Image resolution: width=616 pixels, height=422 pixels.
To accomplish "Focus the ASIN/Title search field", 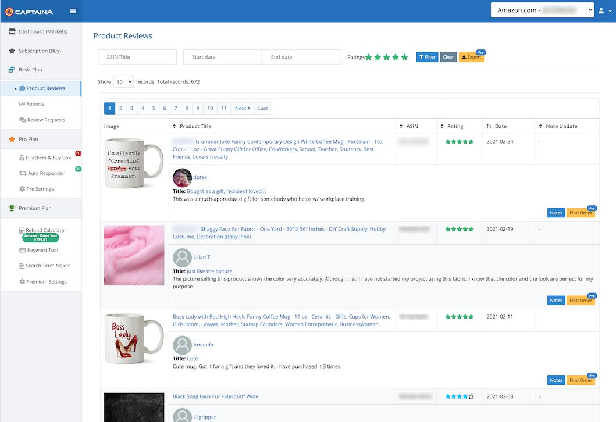I will click(137, 57).
